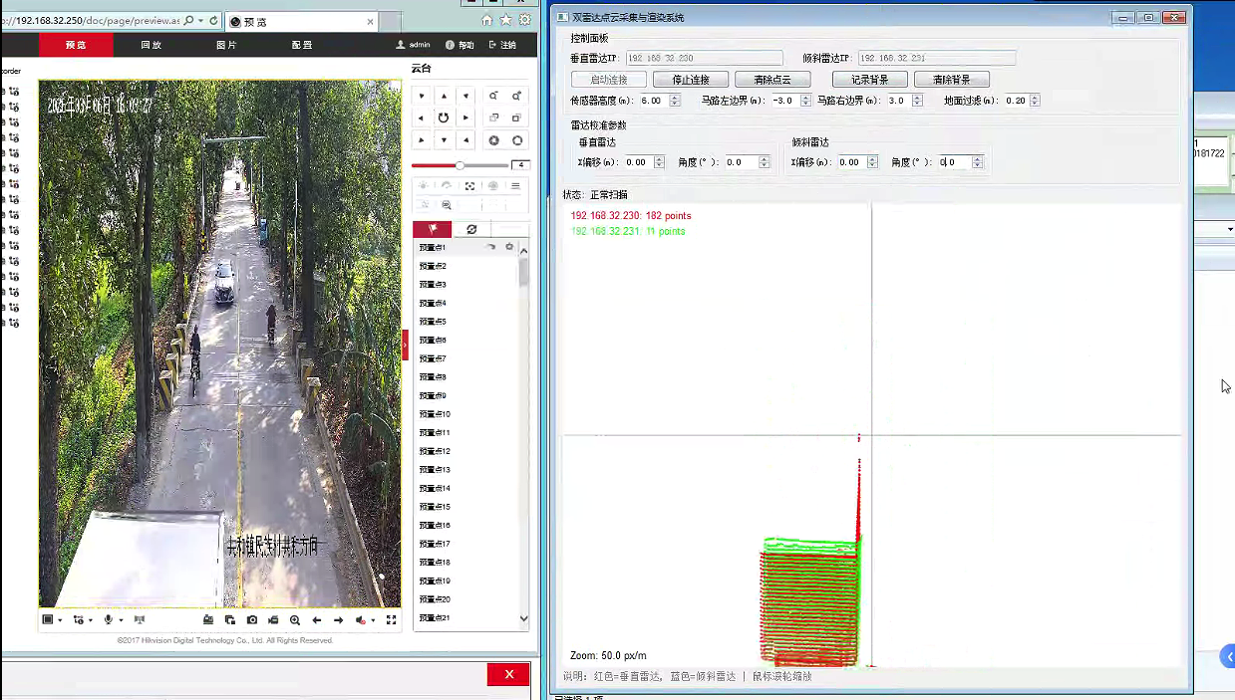Click the 传感器高度 value field
The image size is (1235, 700).
click(x=653, y=101)
